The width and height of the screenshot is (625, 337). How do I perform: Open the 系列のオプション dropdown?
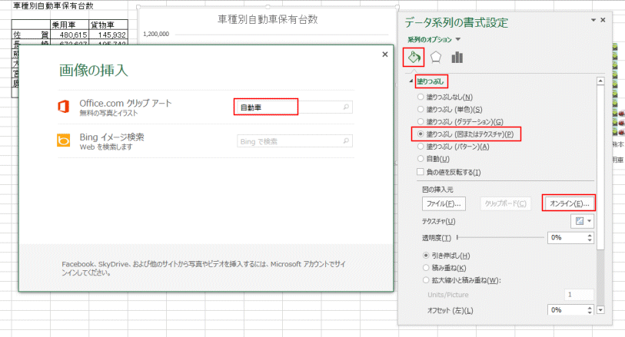coord(458,39)
